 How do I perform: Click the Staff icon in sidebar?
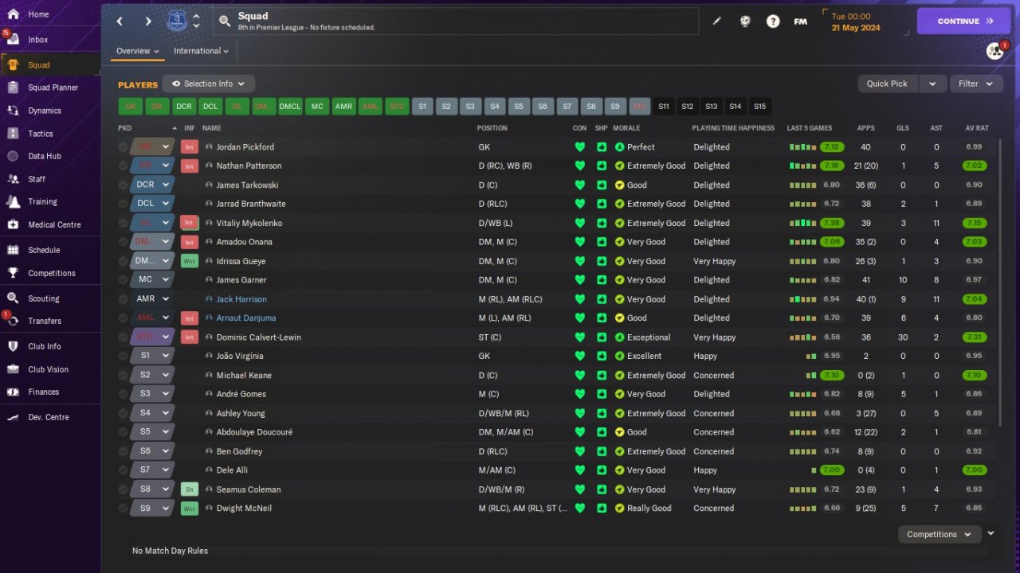(13, 179)
